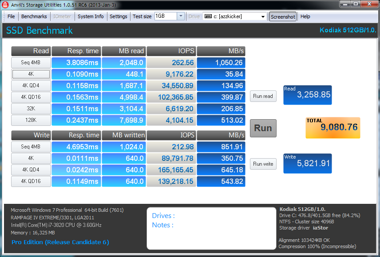380x257 pixels.
Task: Close the Anvil's Storage Utilities window
Action: pyautogui.click(x=370, y=4)
